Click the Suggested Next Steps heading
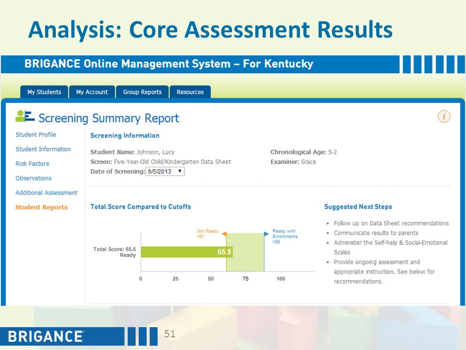 tap(358, 207)
